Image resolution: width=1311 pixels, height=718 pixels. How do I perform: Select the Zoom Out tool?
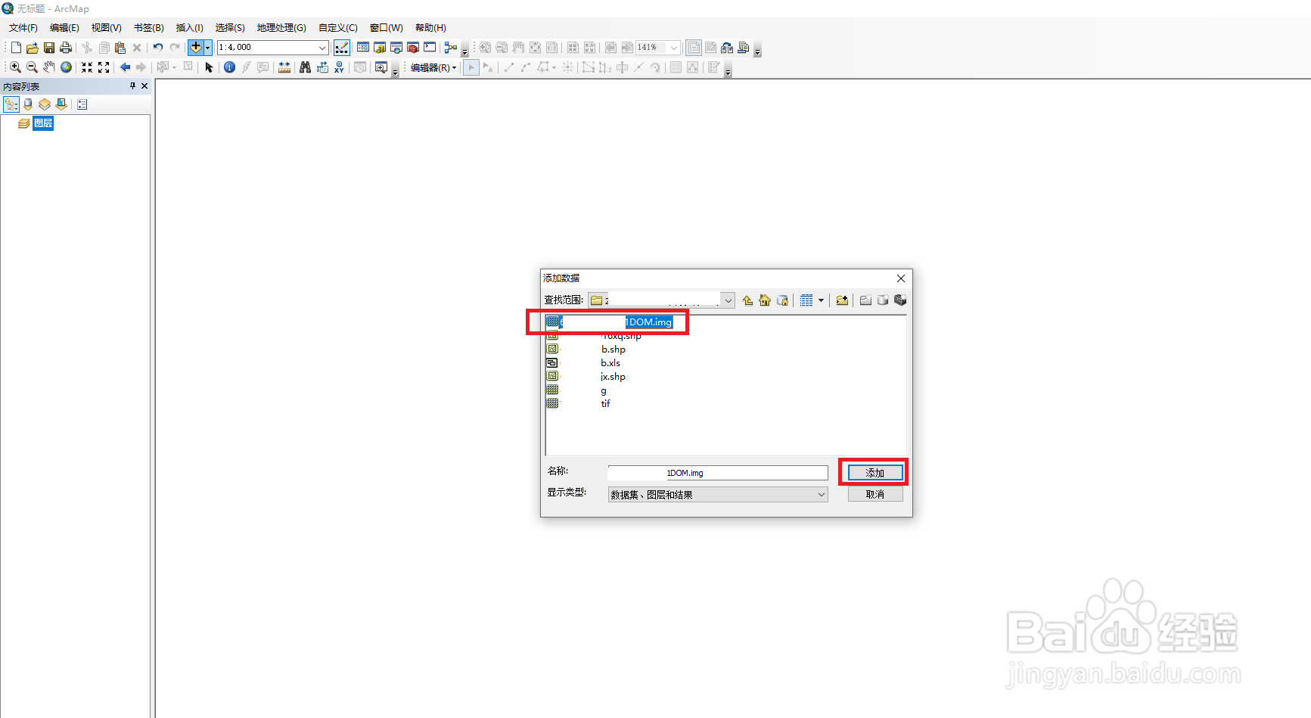click(32, 67)
